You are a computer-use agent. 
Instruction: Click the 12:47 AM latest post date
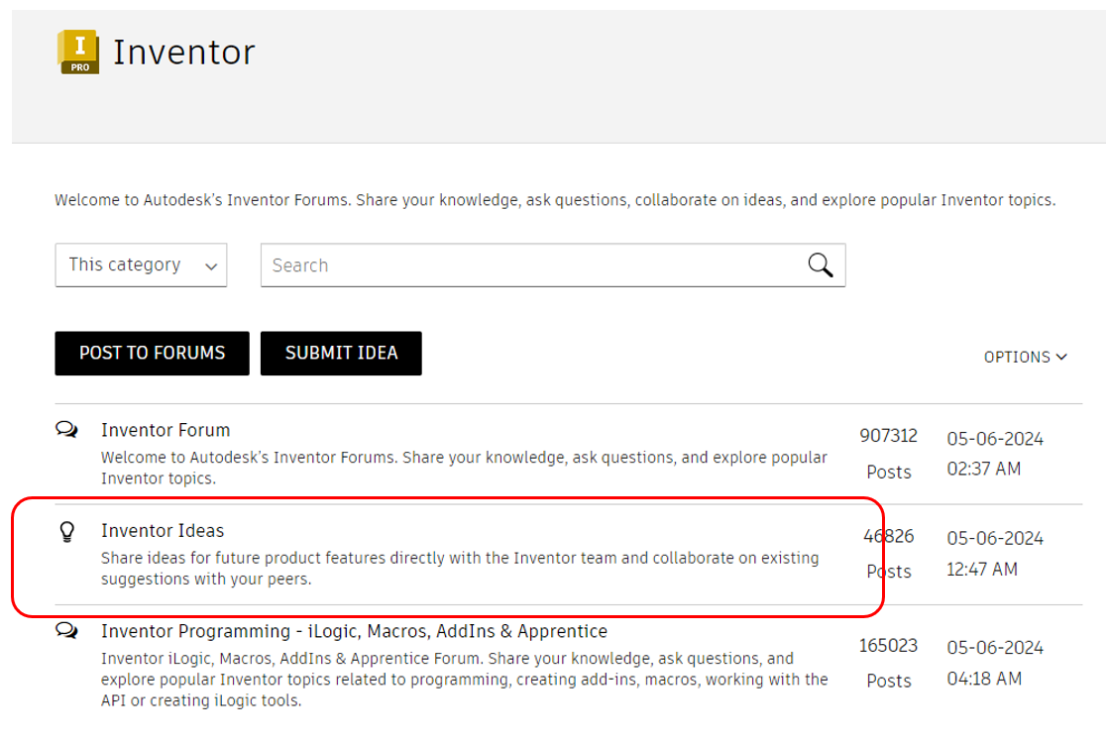point(981,570)
